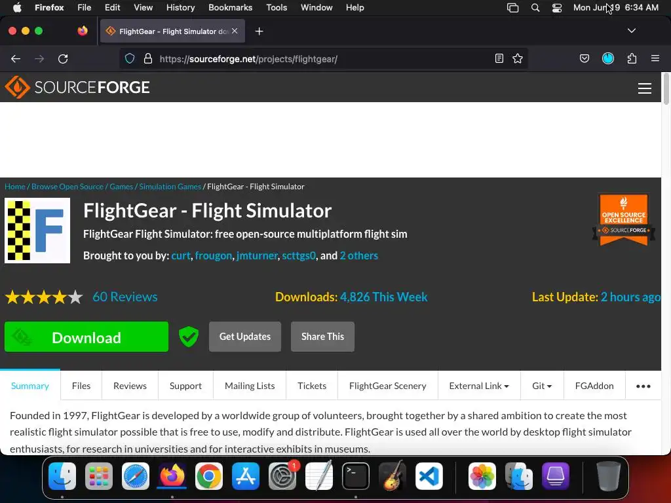
Task: Expand the Git dropdown
Action: (542, 386)
